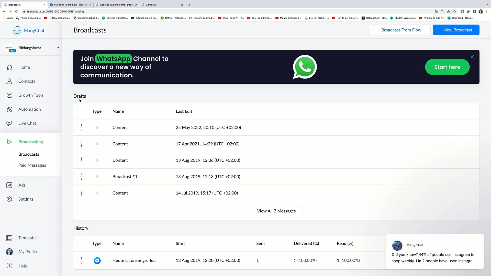The image size is (491, 276).
Task: Click the WhatsApp Channel Start here link
Action: (x=447, y=67)
